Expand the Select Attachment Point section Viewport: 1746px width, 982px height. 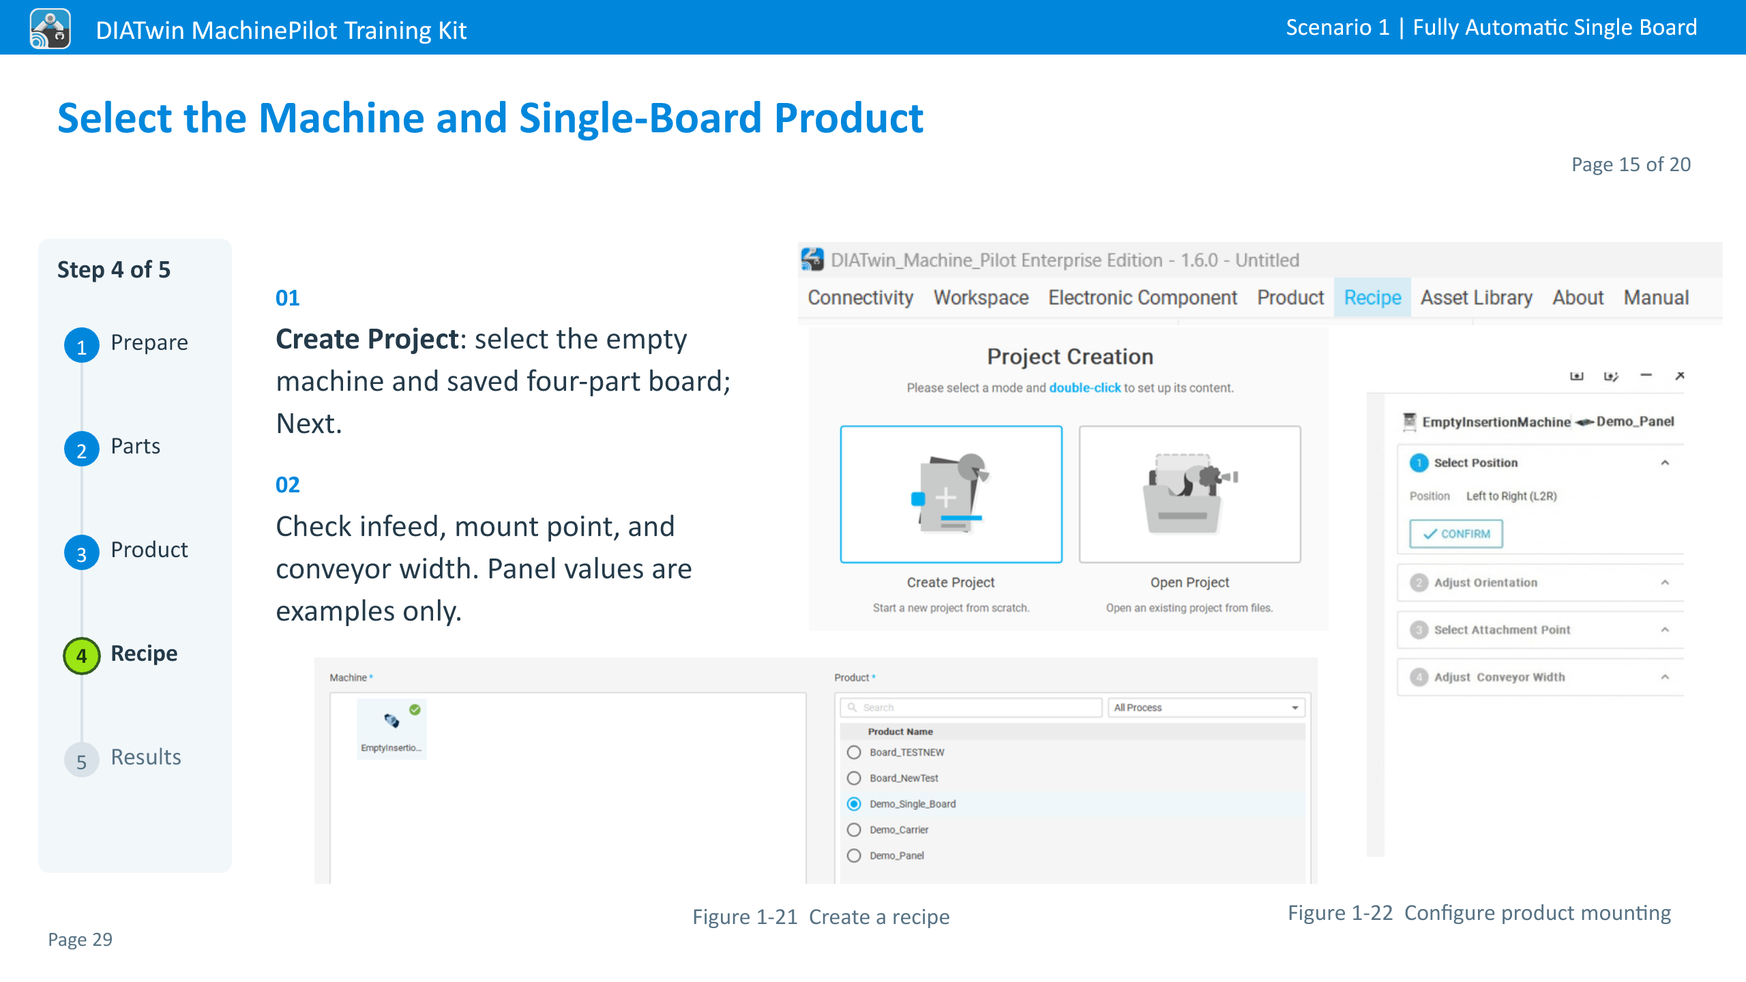pyautogui.click(x=1665, y=630)
